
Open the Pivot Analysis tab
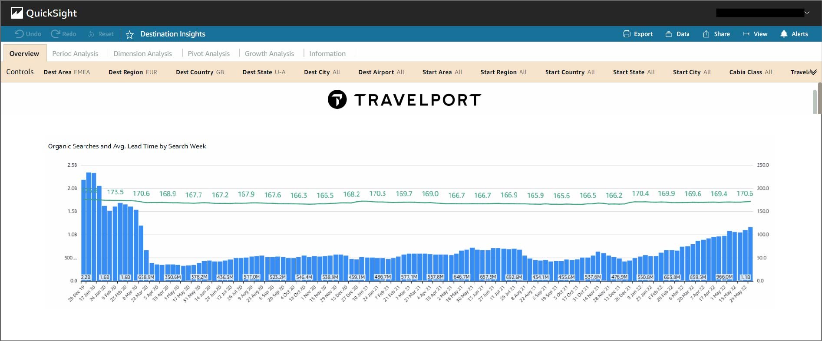pyautogui.click(x=208, y=53)
